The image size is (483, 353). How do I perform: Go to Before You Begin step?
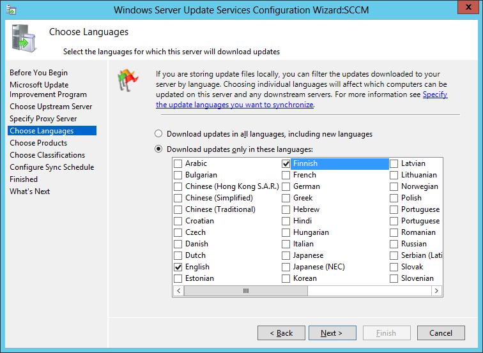38,73
